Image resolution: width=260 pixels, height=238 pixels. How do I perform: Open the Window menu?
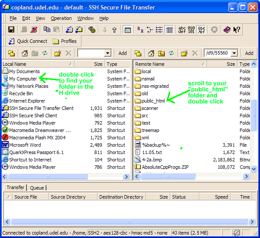click(85, 18)
